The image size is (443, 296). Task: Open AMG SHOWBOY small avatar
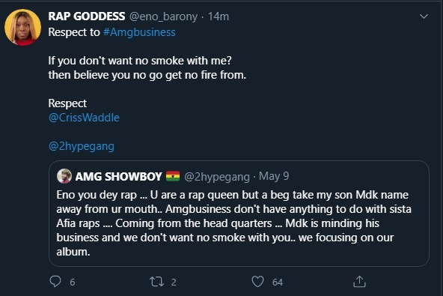pyautogui.click(x=64, y=176)
